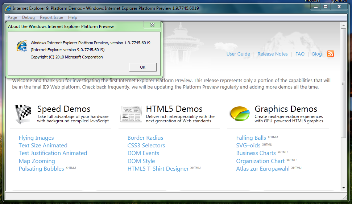Image resolution: width=352 pixels, height=204 pixels.
Task: Open the CSS3 Selectors demo
Action: (146, 145)
